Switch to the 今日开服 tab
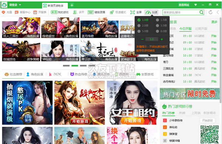Image resolution: width=222 pixels, height=144 pixels. pyautogui.click(x=185, y=29)
